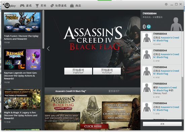185x132 pixels.
Task: Open the 商店 menu item
Action: [x=78, y=5]
